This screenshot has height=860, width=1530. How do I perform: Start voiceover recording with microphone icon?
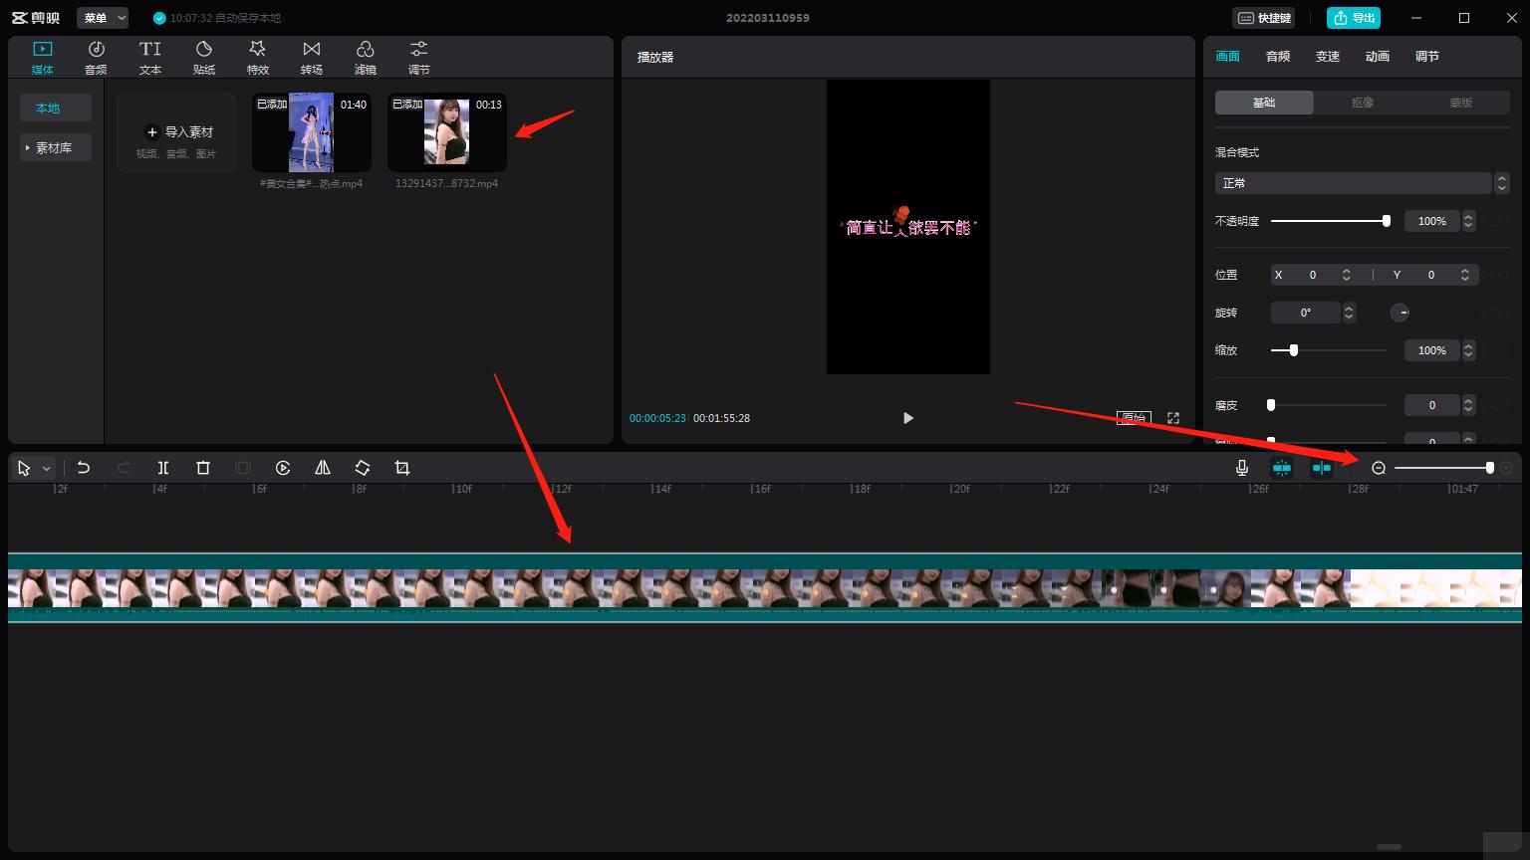1242,468
